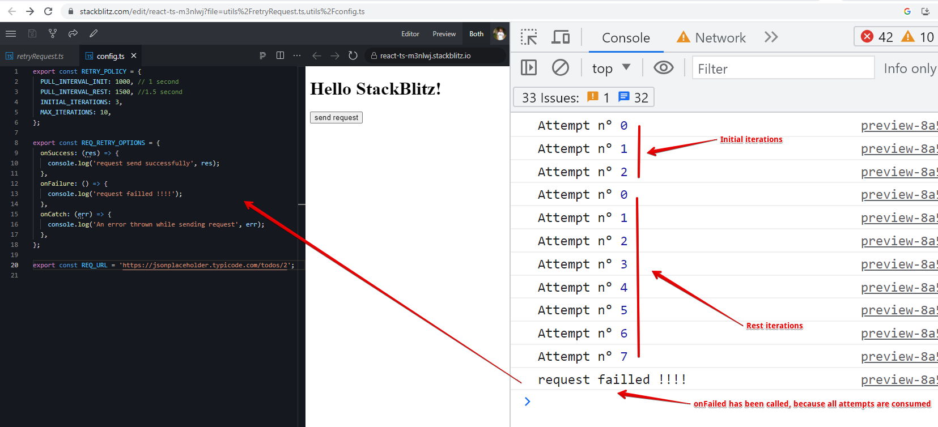This screenshot has width=938, height=427.
Task: Click the format document icon in editor
Action: click(x=262, y=55)
